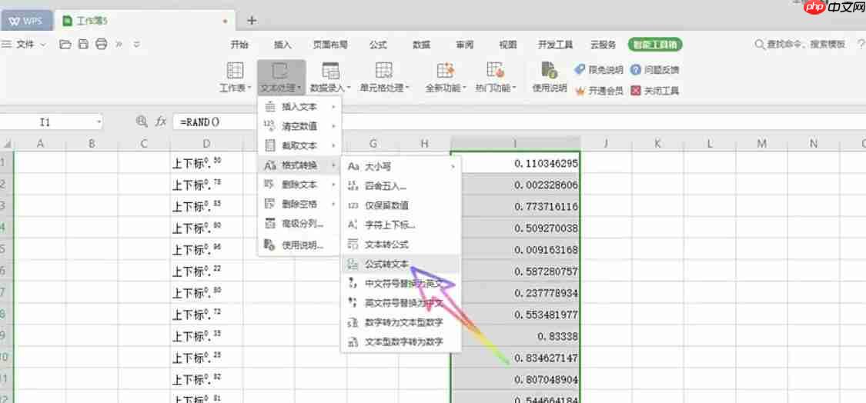Screen dimensions: 866x403
Task: Switch to the WPS home tab
Action: click(26, 21)
